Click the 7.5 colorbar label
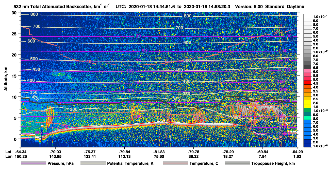Image resolution: width=330 pixels, height=169 pixels. coord(316,60)
